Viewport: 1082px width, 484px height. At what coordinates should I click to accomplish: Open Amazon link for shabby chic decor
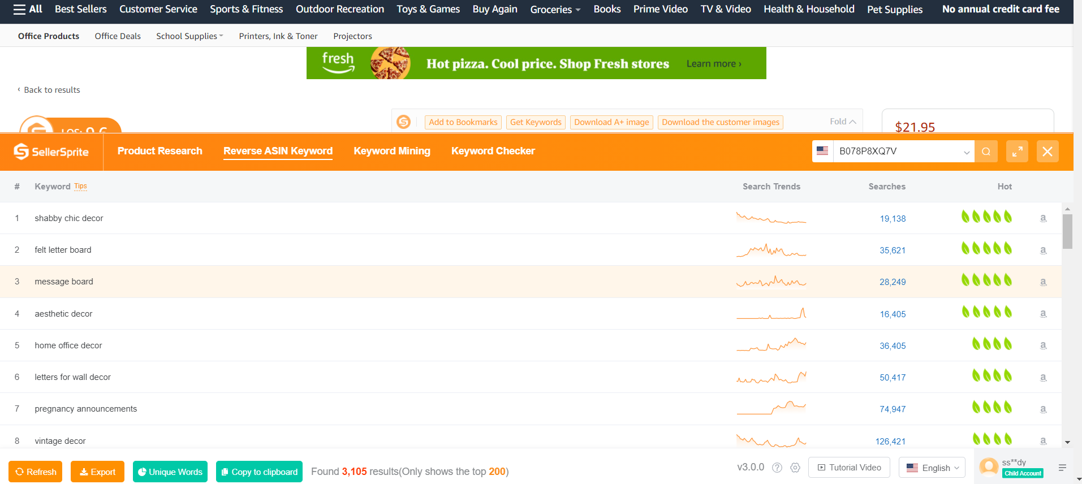(x=1043, y=218)
